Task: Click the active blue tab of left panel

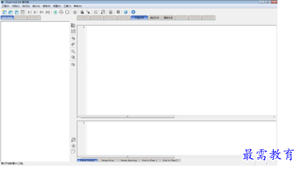Action: [7, 18]
